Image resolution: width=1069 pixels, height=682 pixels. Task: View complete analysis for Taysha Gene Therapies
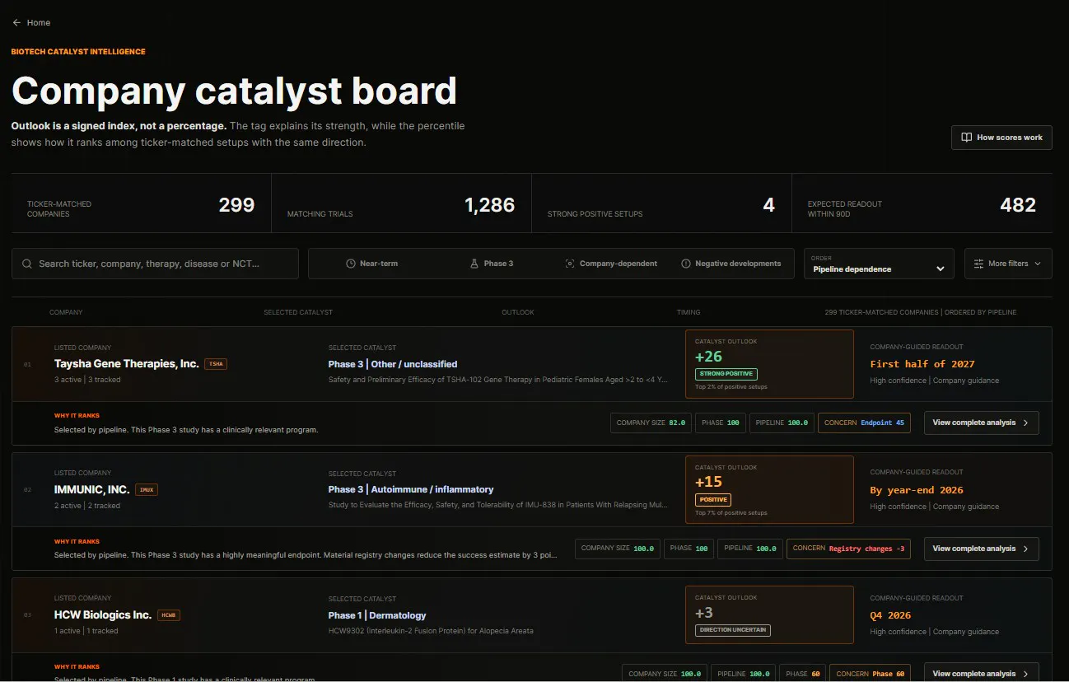click(x=981, y=423)
